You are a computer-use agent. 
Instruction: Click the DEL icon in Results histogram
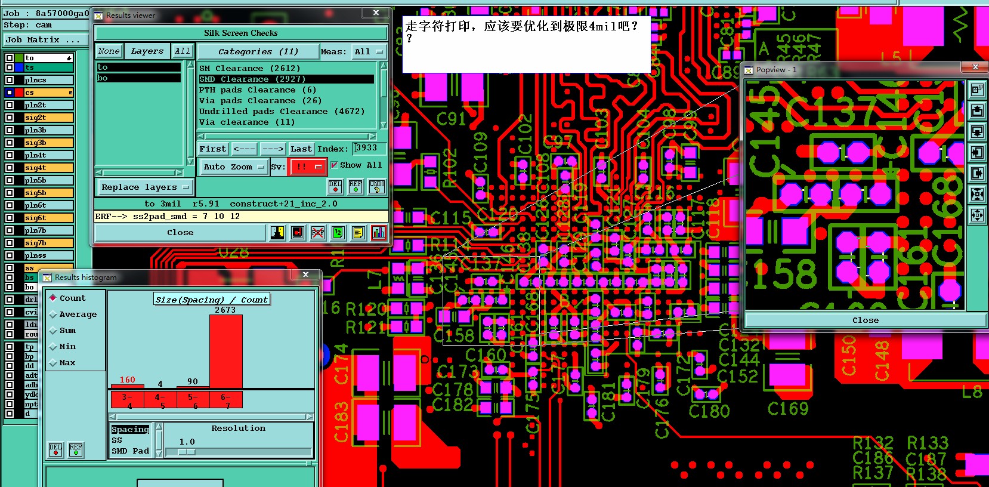tap(55, 449)
